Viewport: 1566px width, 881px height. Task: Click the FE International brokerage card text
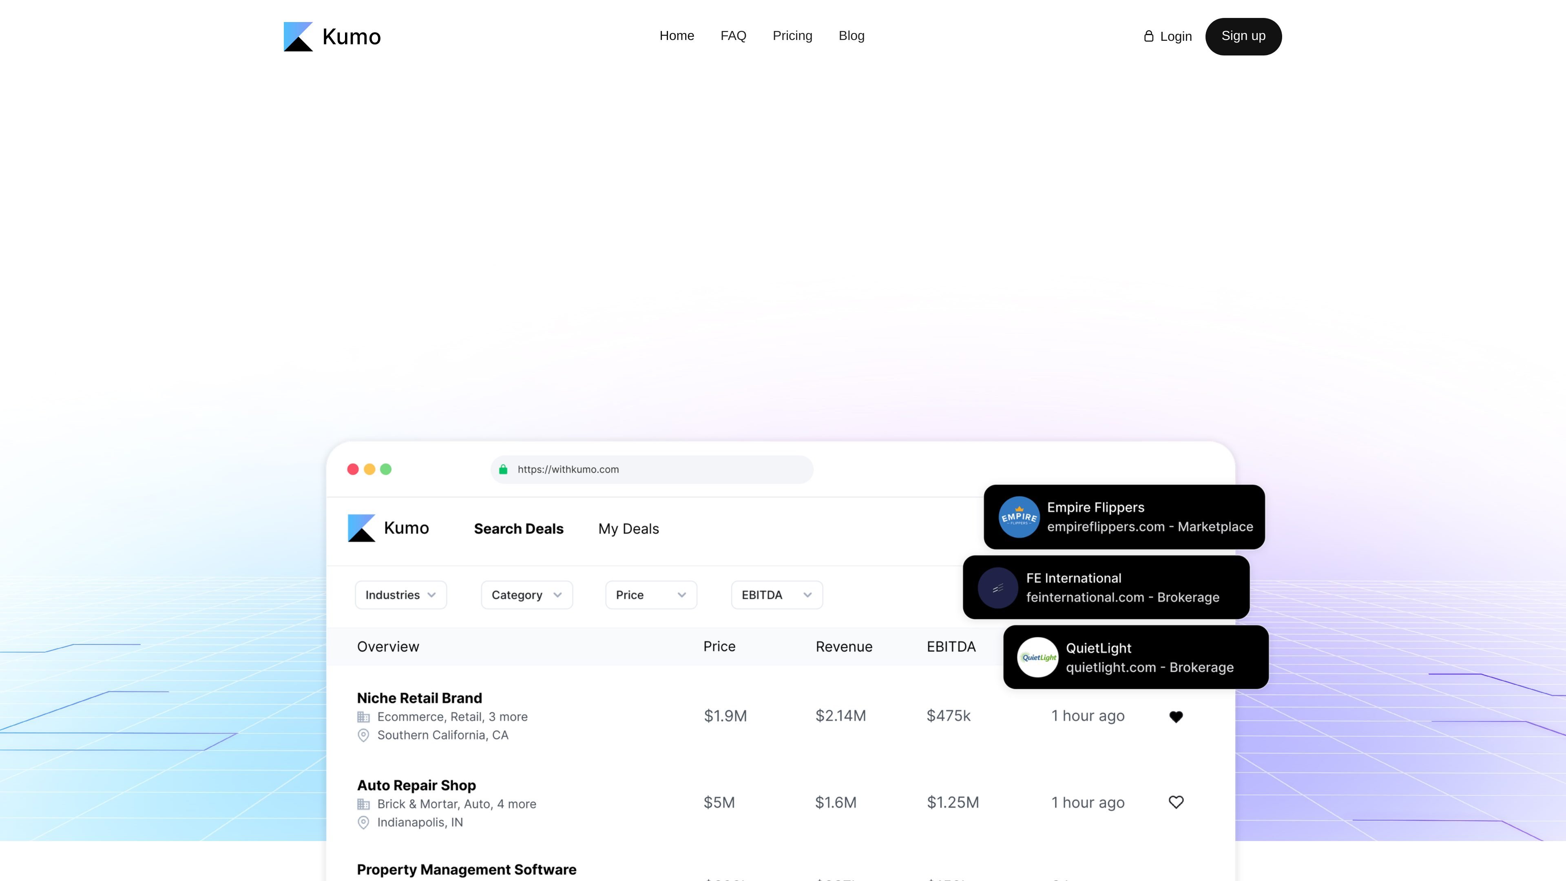pyautogui.click(x=1123, y=588)
